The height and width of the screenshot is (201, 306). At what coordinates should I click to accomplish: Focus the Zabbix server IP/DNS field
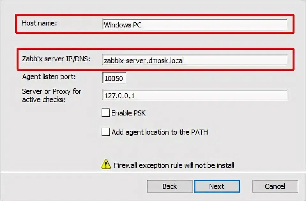tap(195, 60)
